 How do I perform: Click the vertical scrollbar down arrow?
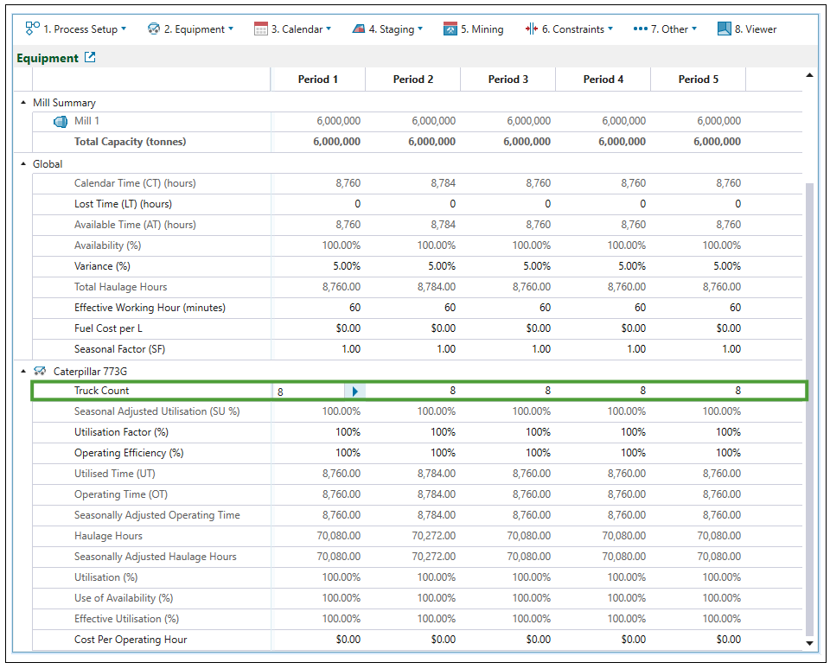[810, 643]
